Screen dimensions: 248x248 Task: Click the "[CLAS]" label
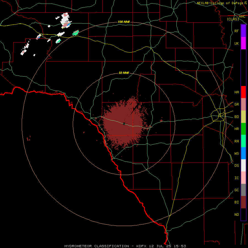233,19
